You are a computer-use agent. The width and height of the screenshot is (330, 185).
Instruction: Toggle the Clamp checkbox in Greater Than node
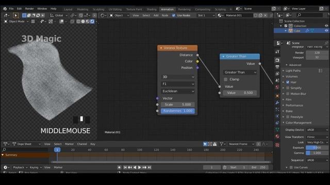pos(226,79)
